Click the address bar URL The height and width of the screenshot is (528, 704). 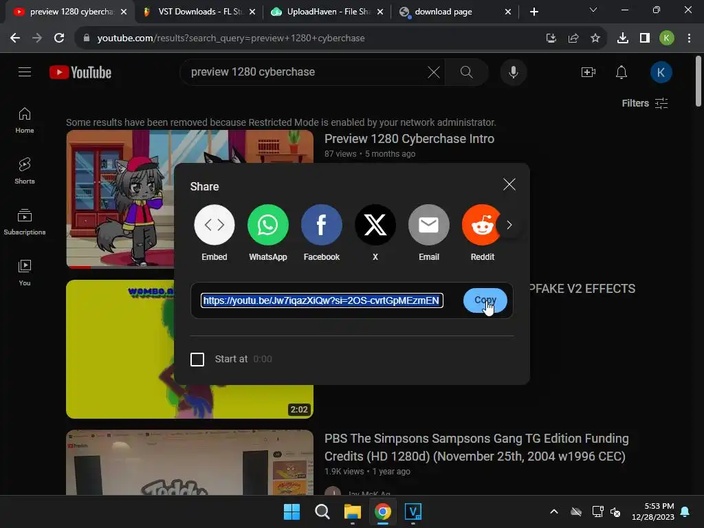coord(231,38)
